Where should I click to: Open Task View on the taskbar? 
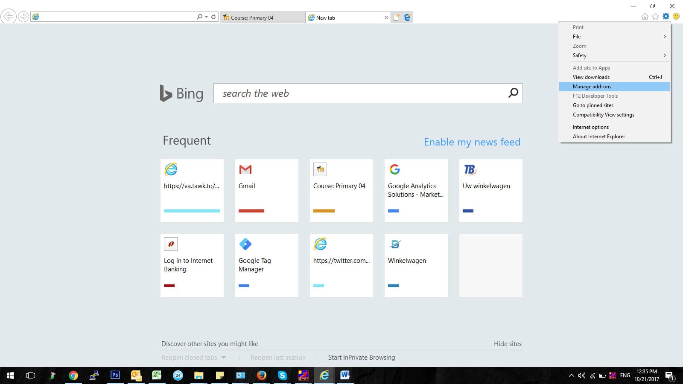coord(31,375)
